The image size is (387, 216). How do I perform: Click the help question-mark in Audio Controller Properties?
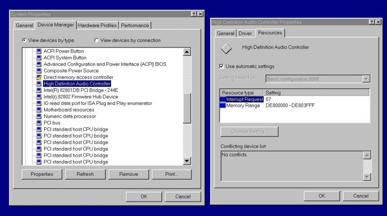[372, 22]
